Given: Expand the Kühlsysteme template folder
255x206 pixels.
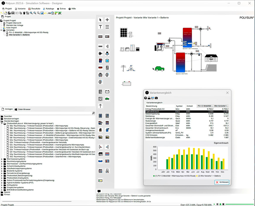Looking at the screenshot, I should [1, 185].
